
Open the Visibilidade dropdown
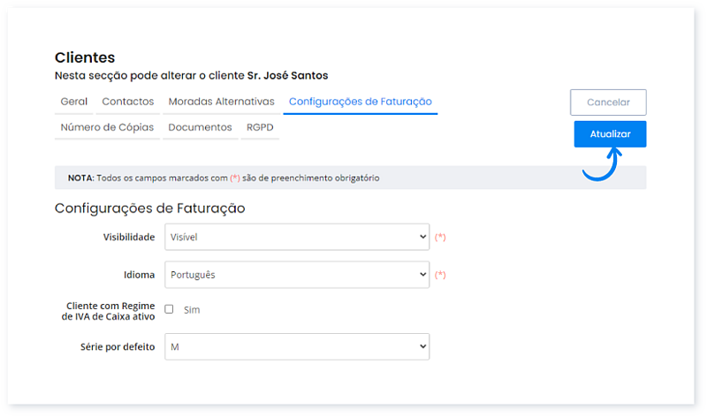[x=297, y=237]
